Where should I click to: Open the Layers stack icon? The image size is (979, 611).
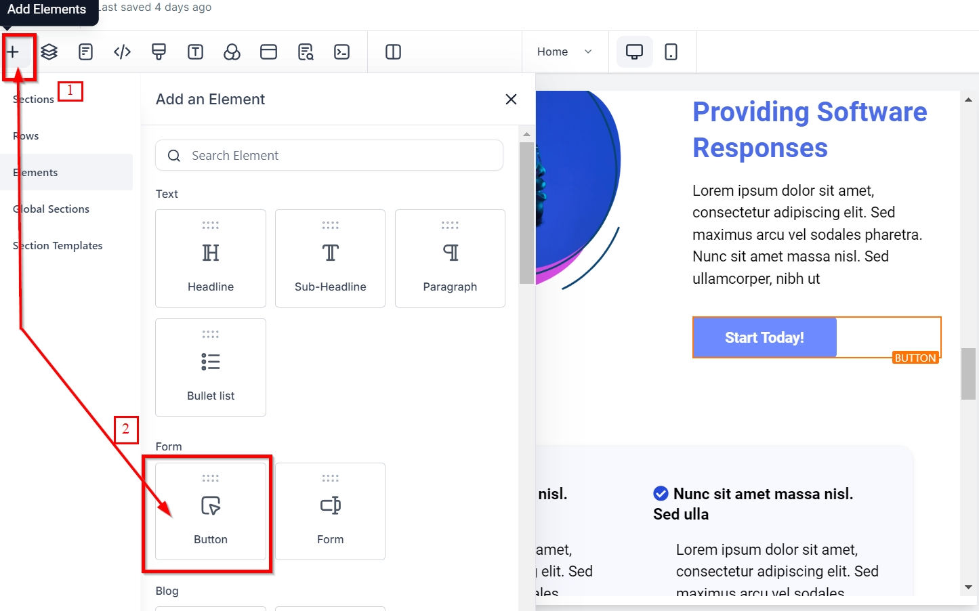(49, 52)
